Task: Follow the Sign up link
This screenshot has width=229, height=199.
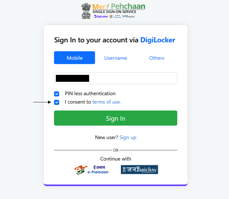Action: (x=128, y=137)
